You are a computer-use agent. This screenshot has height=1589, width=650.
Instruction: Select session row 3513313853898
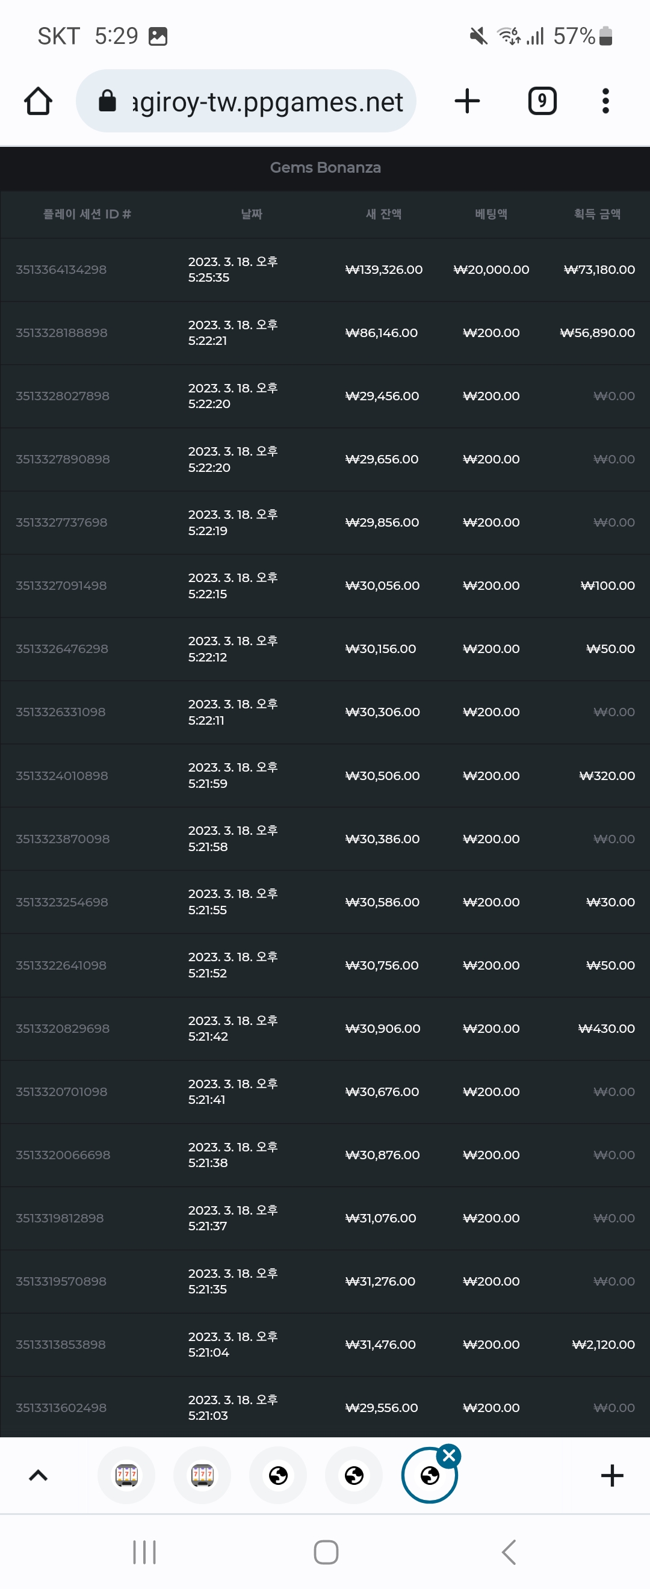pos(325,1345)
